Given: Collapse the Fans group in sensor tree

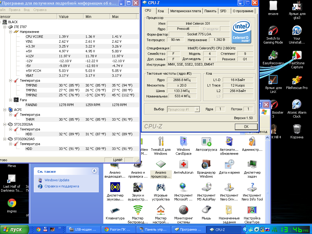Looking at the screenshot, I should (11, 100).
